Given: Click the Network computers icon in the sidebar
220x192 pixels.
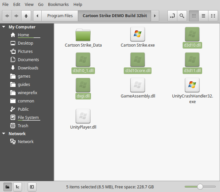Looking at the screenshot, I should [13, 141].
